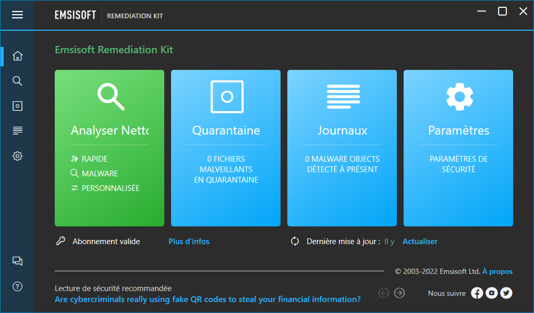The height and width of the screenshot is (313, 534).
Task: Click the Plus d'infos link
Action: [189, 242]
